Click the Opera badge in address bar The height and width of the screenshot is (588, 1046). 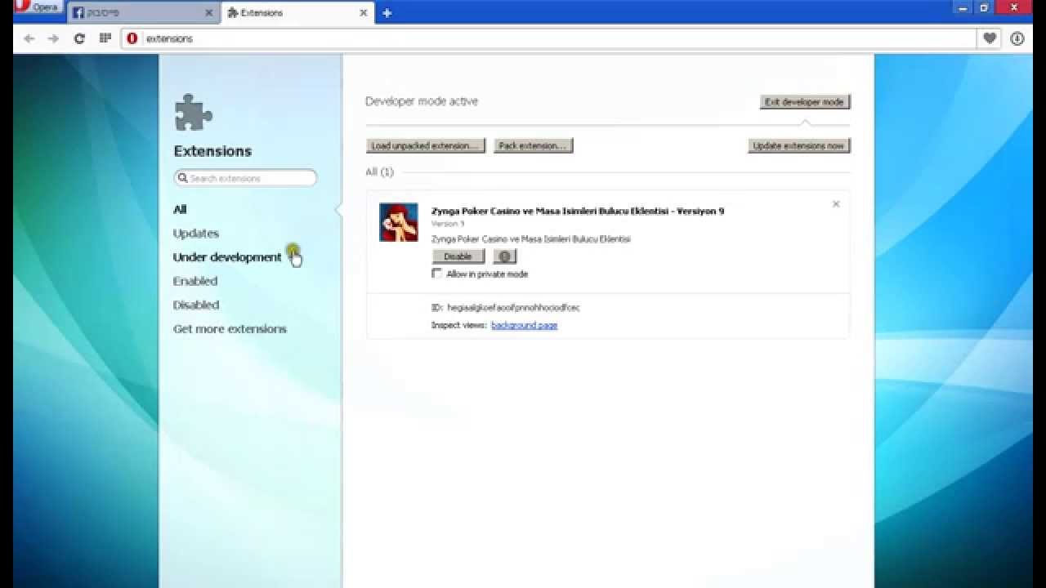(x=132, y=38)
